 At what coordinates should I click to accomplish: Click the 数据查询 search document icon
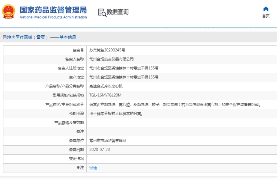point(102,12)
